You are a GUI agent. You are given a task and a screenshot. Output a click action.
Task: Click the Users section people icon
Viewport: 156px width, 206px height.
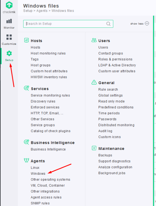click(x=94, y=40)
